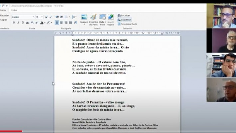
Task: Click the Substituir button
Action: [124, 20]
